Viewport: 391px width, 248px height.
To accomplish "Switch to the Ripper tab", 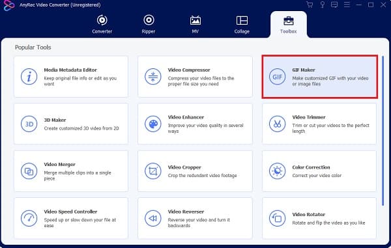I will point(149,24).
